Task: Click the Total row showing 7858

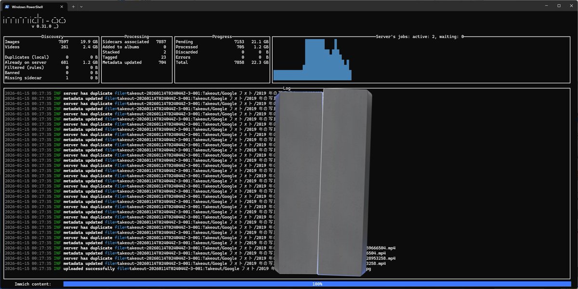Action: point(222,62)
